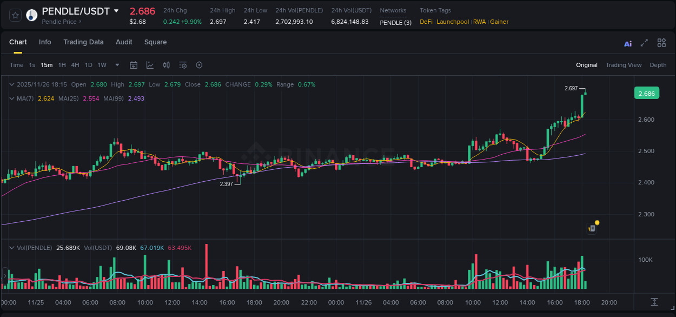Follow the Pendle Price external link
This screenshot has height=317, width=676.
coord(61,22)
